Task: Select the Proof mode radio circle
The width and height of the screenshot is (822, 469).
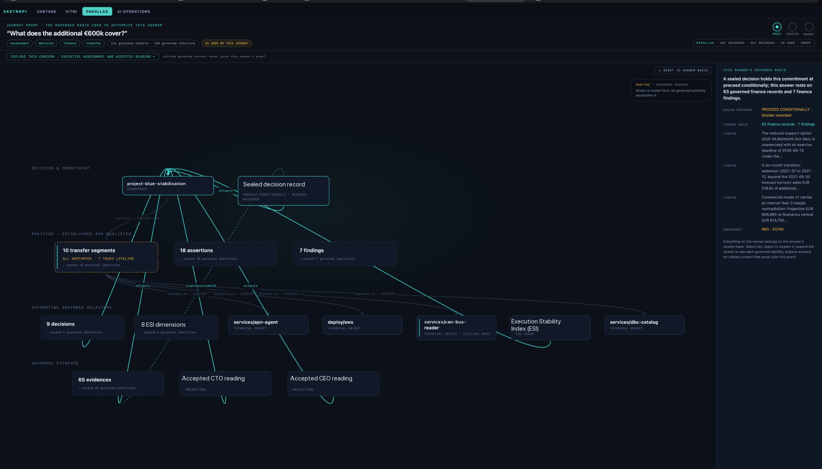Action: [777, 27]
